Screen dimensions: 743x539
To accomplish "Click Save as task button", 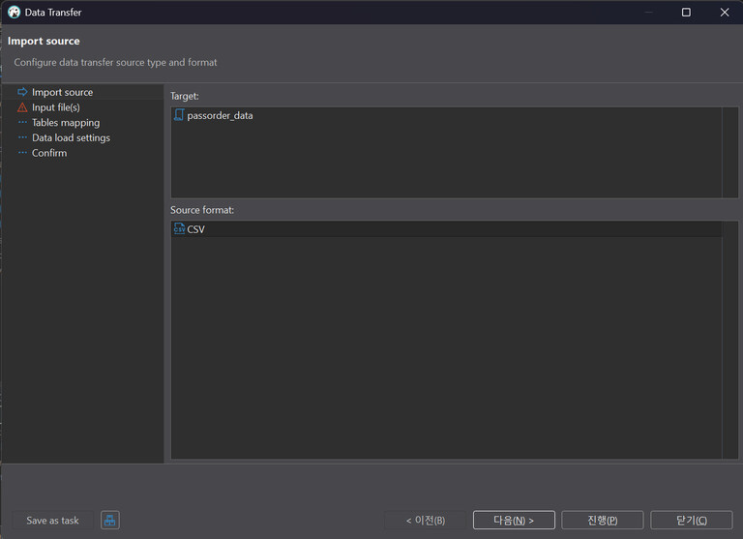I will [x=52, y=521].
